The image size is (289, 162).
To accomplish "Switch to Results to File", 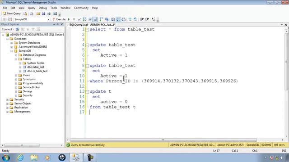I will point(123,19).
